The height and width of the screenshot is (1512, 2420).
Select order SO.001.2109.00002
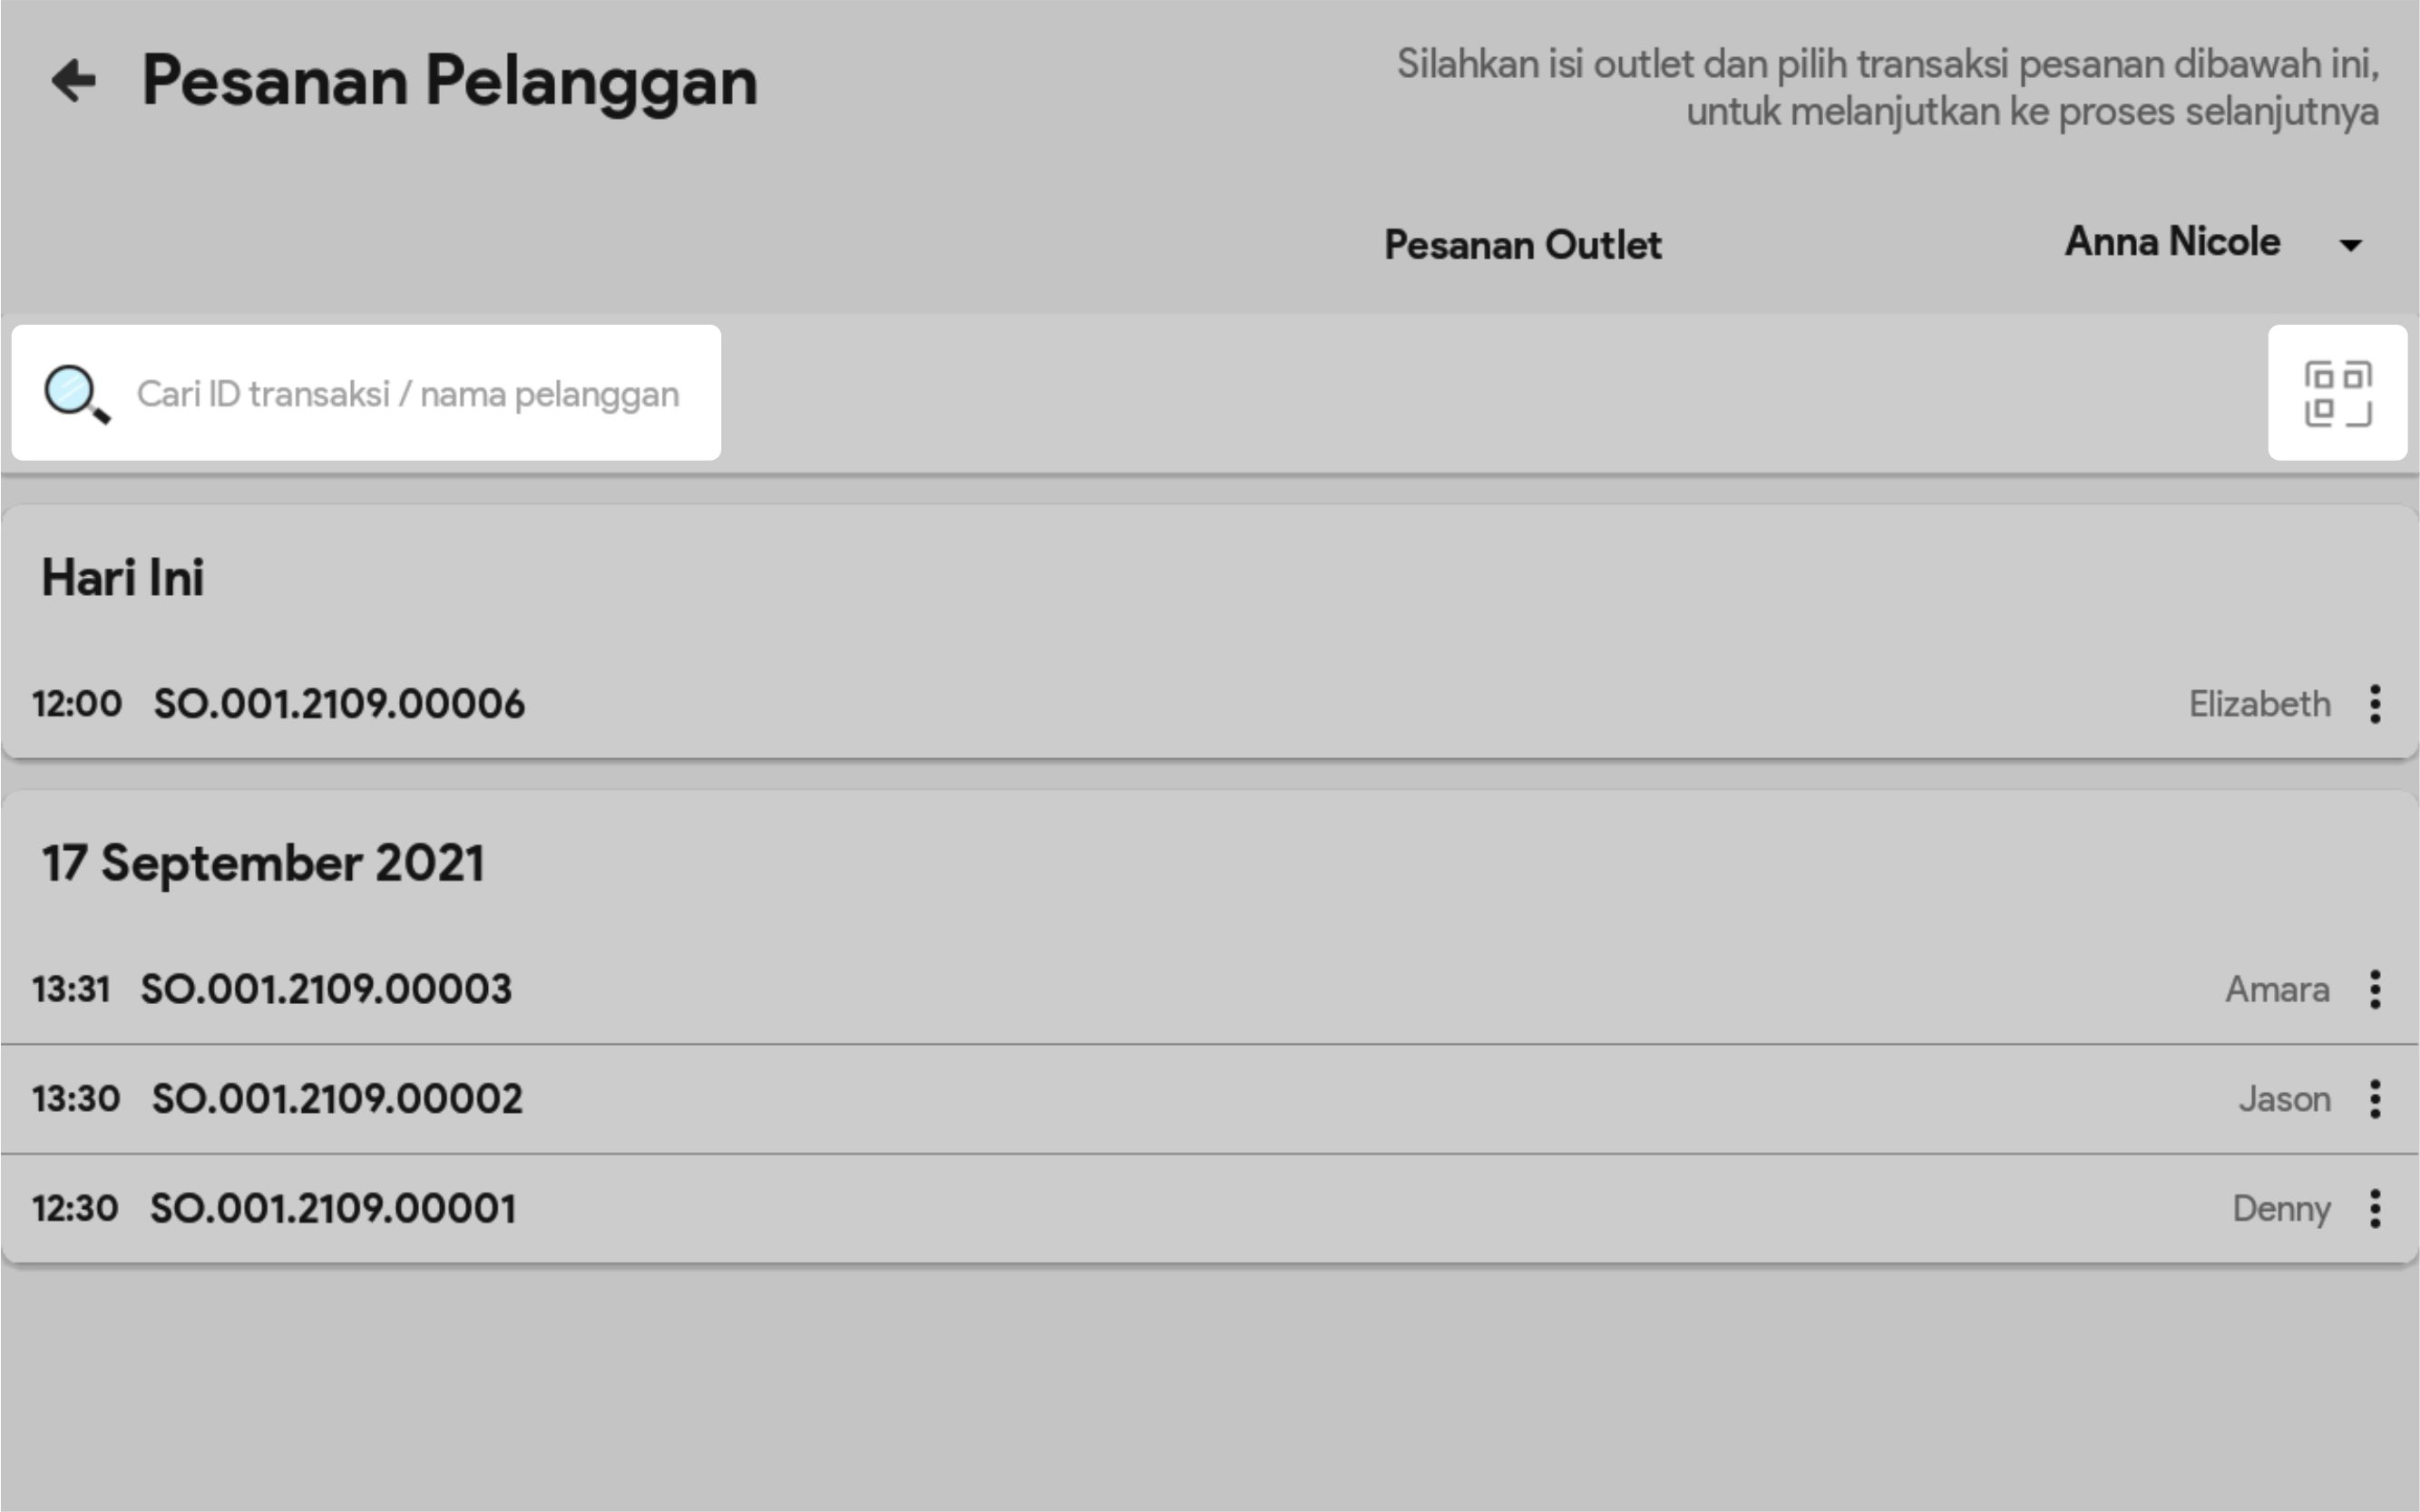(x=337, y=1099)
